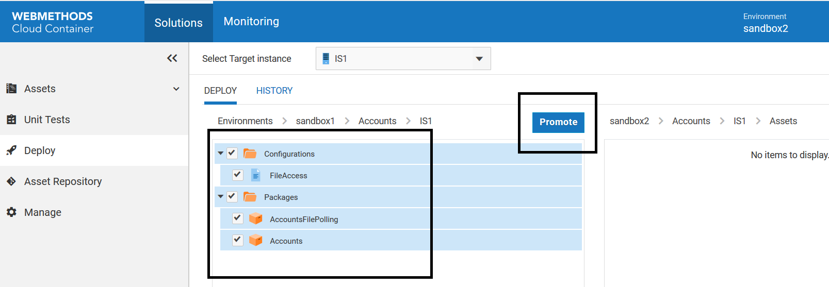829x287 pixels.
Task: Click the Packages folder icon
Action: pyautogui.click(x=250, y=197)
